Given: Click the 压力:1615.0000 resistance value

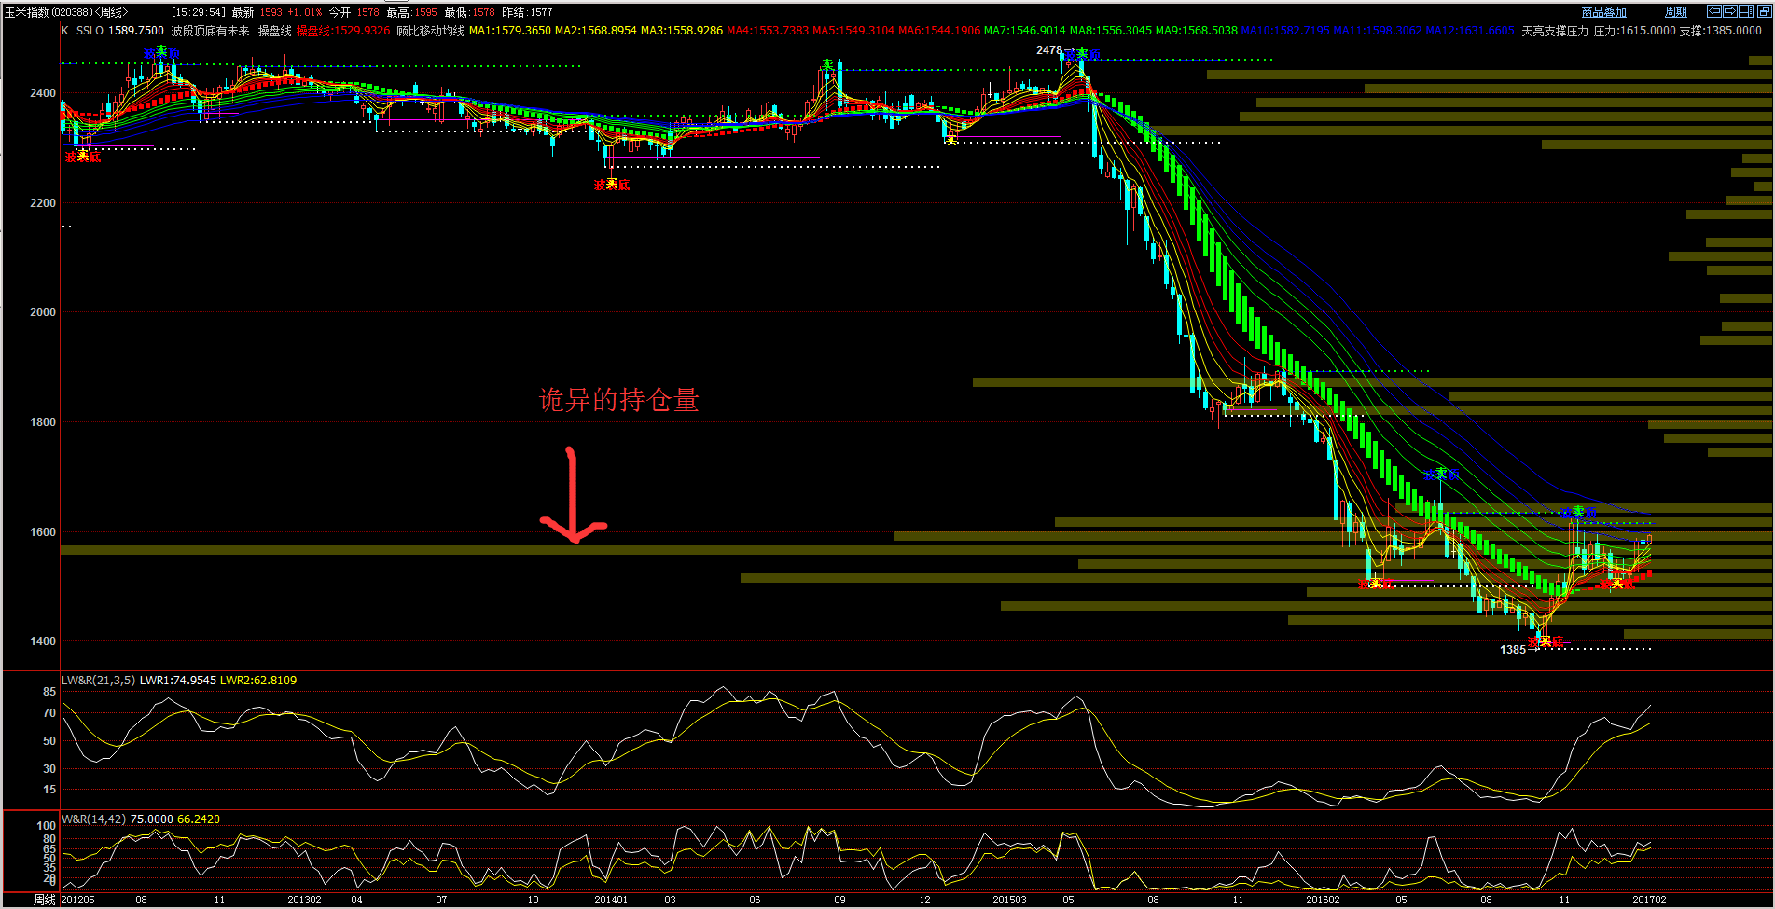Looking at the screenshot, I should pyautogui.click(x=1634, y=31).
